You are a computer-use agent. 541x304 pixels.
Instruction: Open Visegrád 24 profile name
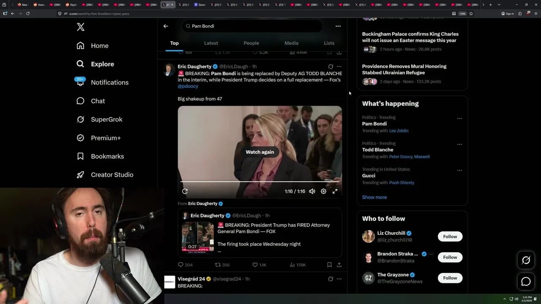click(x=191, y=279)
